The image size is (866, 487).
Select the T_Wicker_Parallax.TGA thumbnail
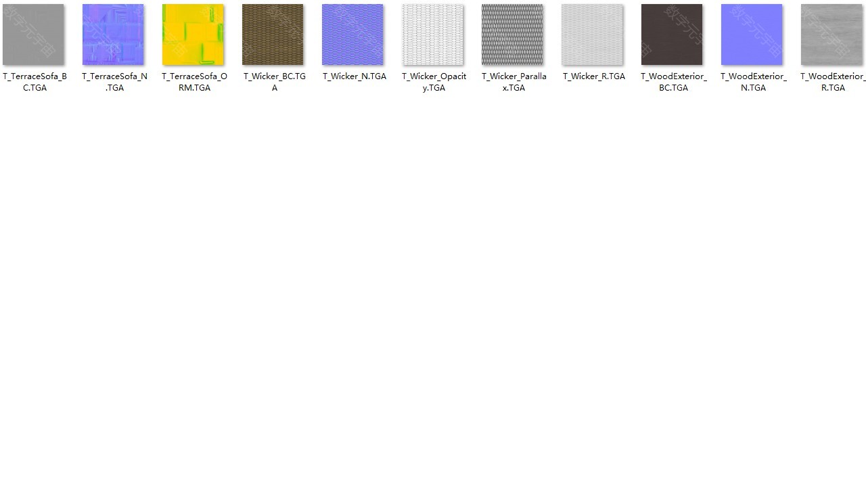512,34
